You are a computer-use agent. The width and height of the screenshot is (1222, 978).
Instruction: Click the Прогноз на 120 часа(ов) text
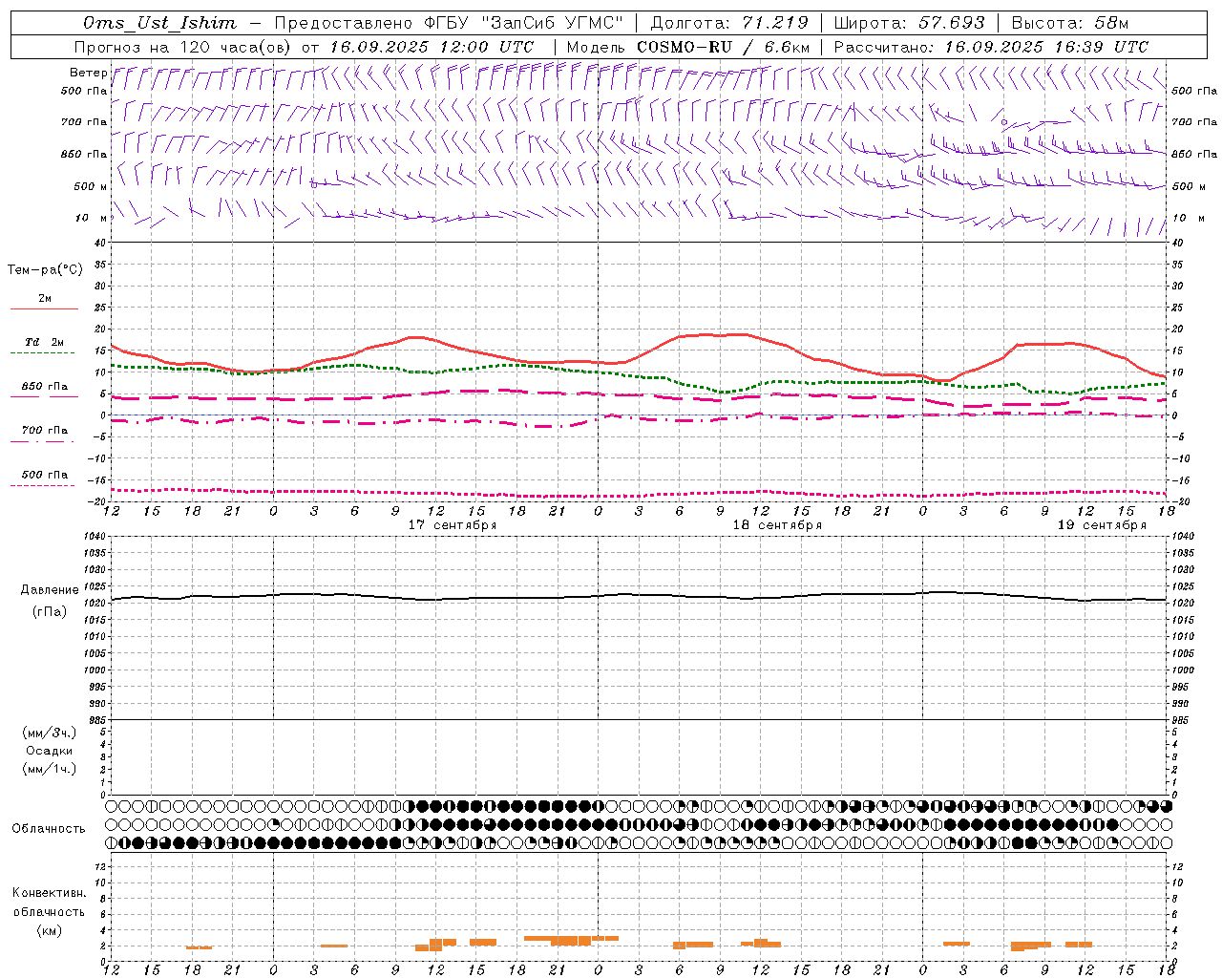(184, 47)
